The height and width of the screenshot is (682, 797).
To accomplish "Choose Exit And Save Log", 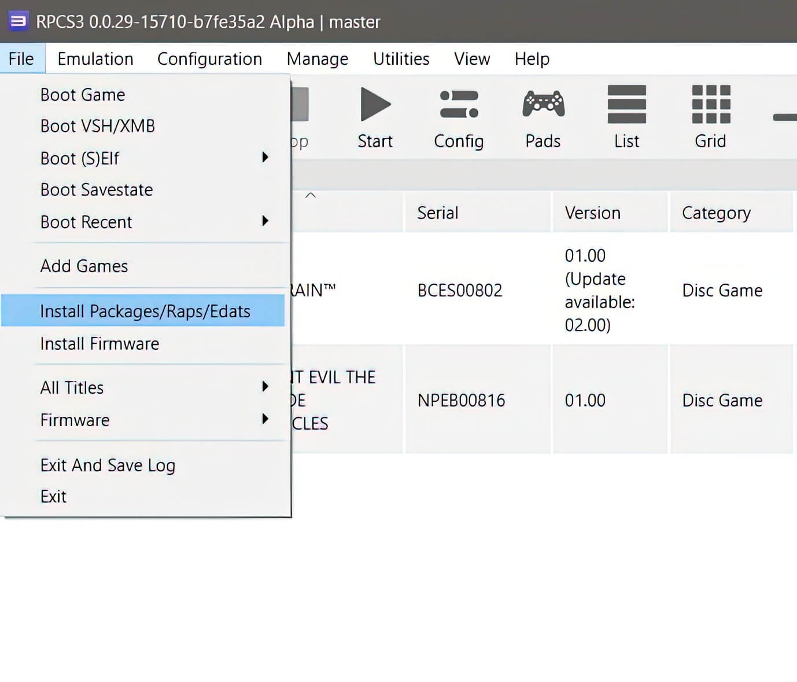I will pos(108,465).
